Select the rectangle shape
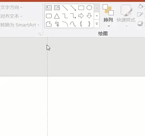 (81, 8)
